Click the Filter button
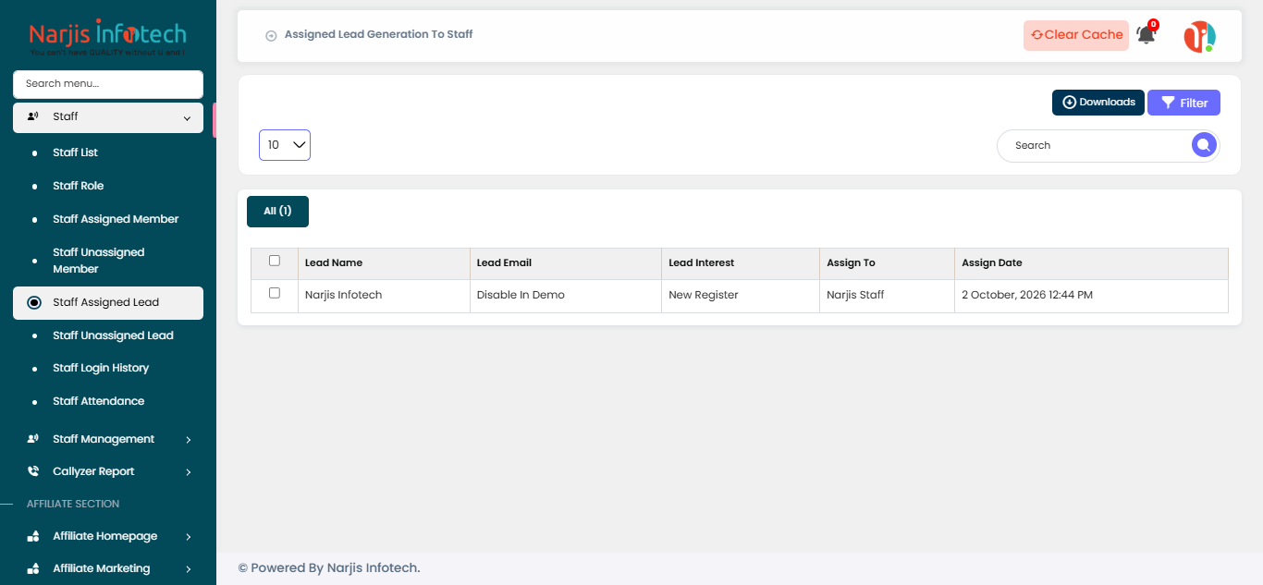 click(1183, 103)
